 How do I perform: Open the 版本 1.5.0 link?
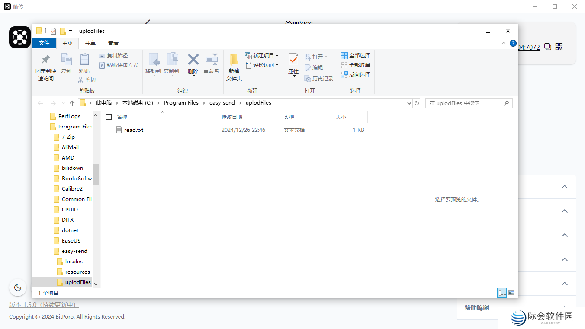coord(44,305)
